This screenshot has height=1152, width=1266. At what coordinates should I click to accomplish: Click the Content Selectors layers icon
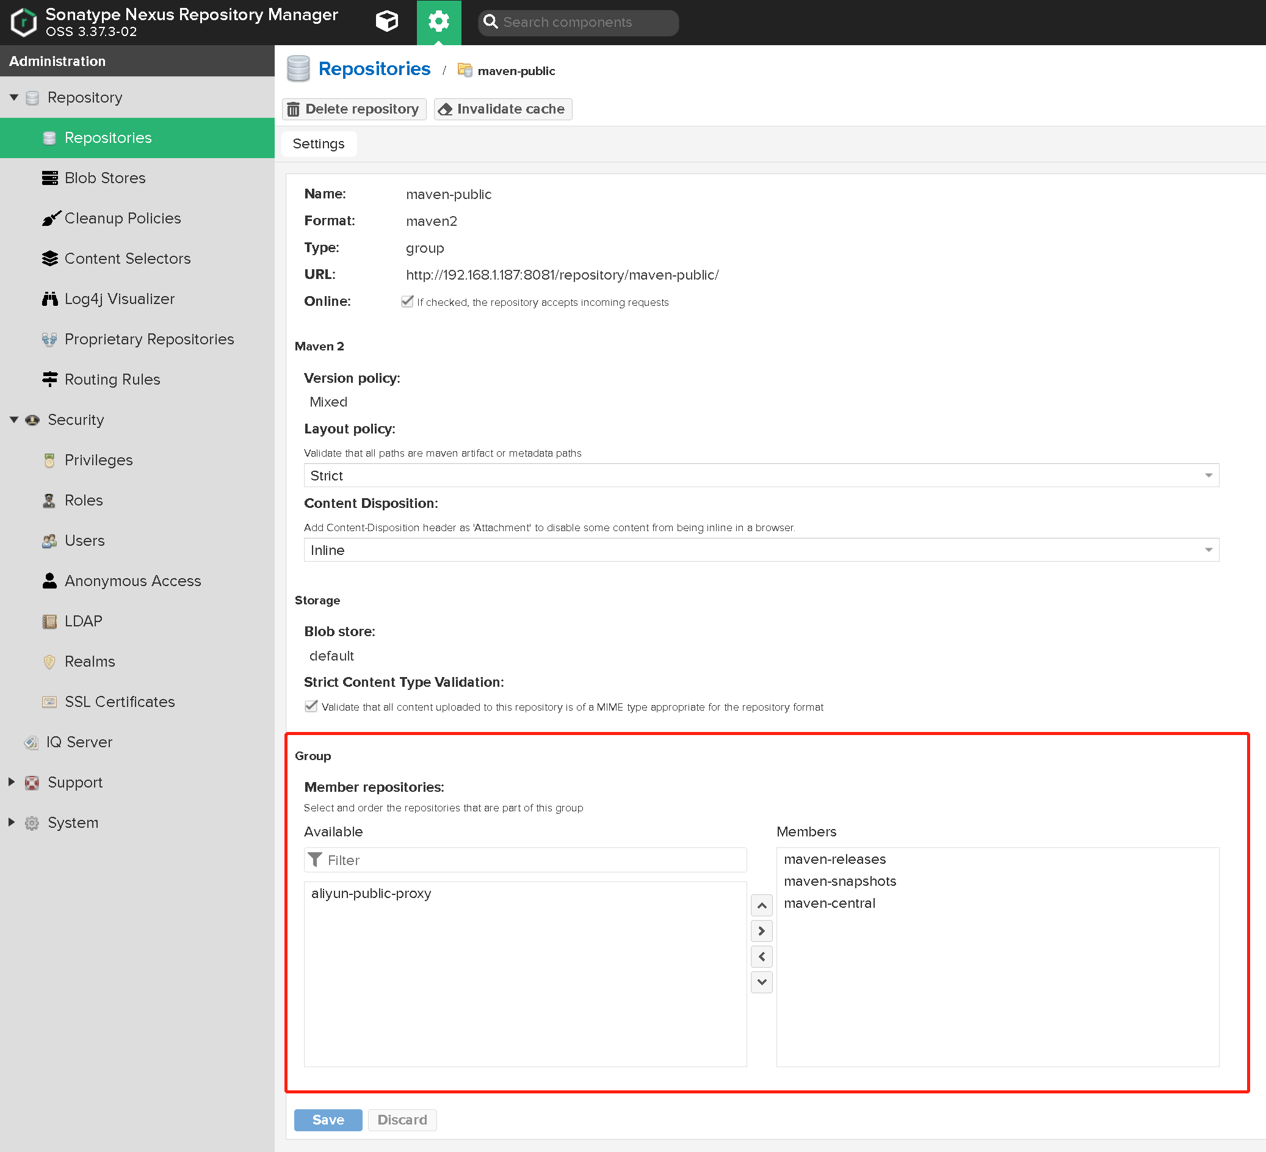[49, 258]
